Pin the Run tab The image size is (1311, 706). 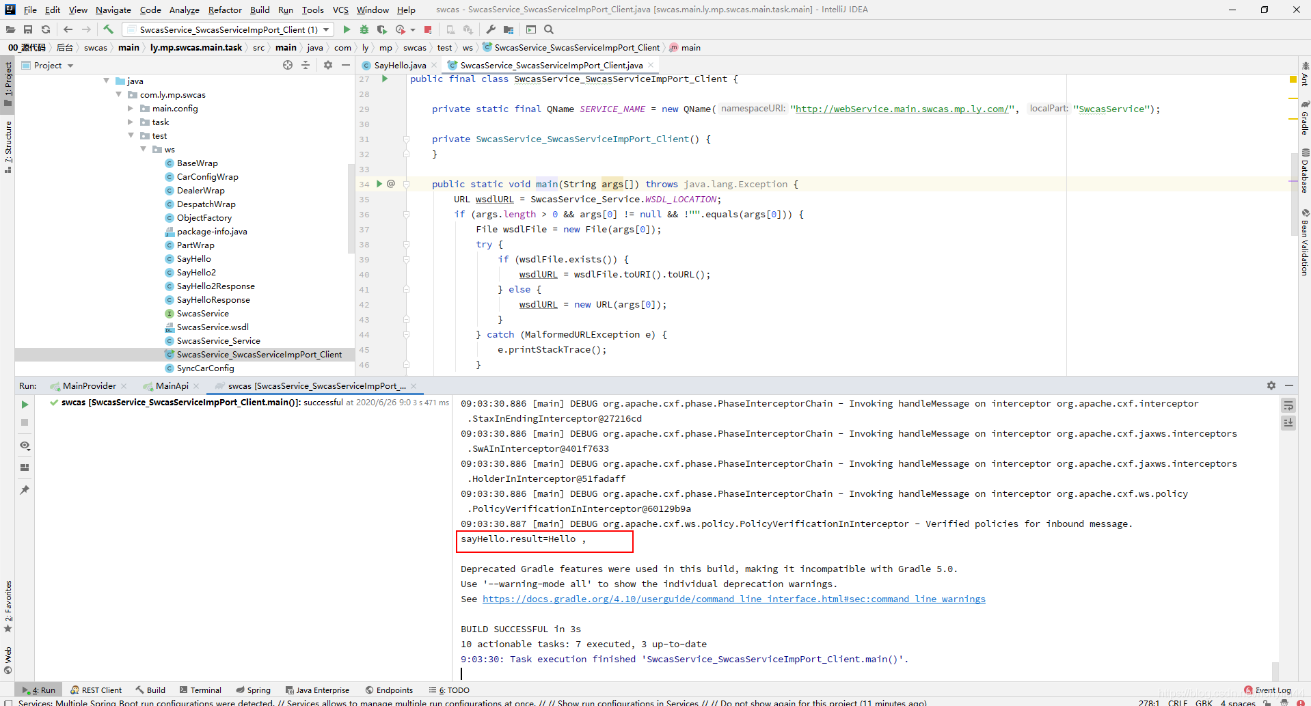point(25,490)
